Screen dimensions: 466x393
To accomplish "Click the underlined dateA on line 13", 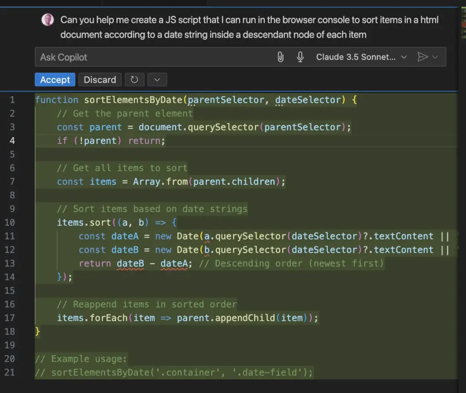I will [174, 263].
